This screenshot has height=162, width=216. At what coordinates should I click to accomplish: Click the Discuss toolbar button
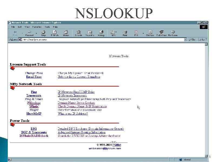[x=150, y=33]
